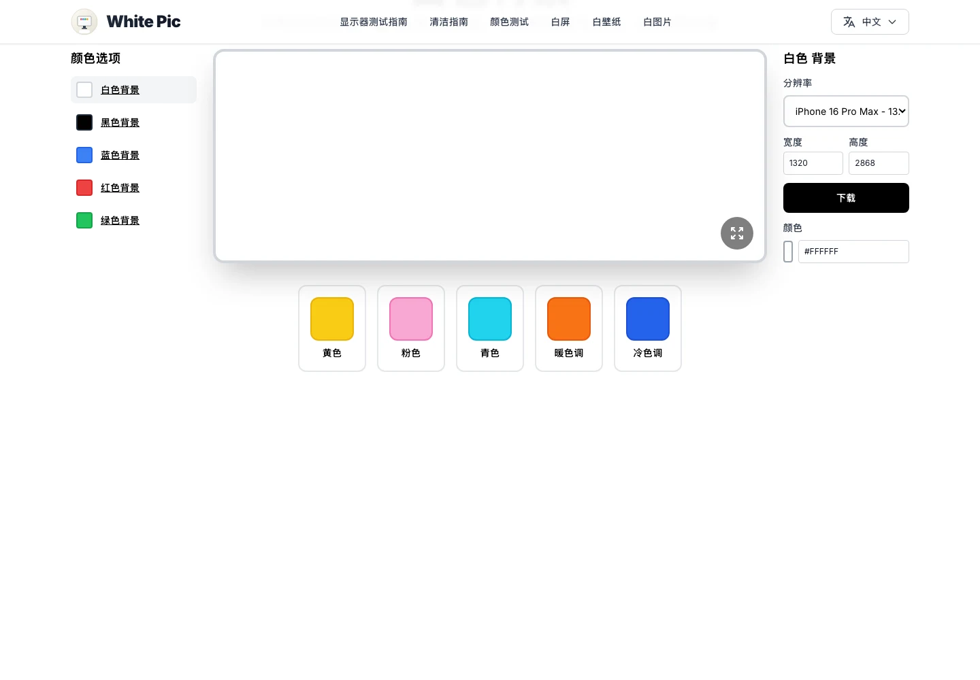980x680 pixels.
Task: Select the 暖色调 orange color card
Action: tap(569, 328)
